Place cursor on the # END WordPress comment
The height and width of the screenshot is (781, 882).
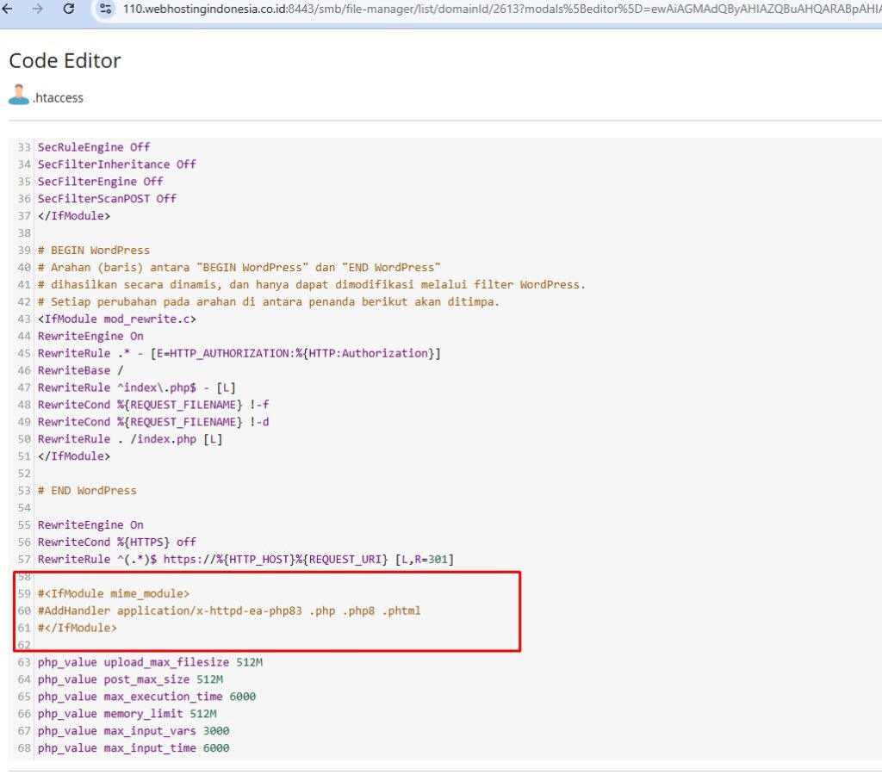(x=87, y=491)
